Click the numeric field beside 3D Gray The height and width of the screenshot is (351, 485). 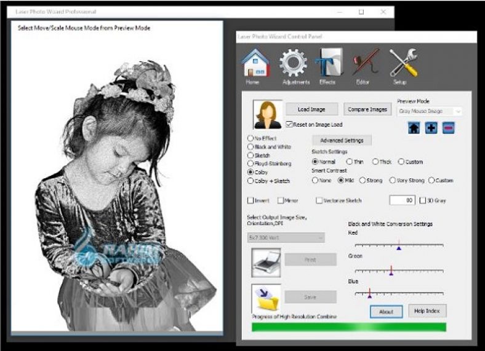[x=402, y=200]
